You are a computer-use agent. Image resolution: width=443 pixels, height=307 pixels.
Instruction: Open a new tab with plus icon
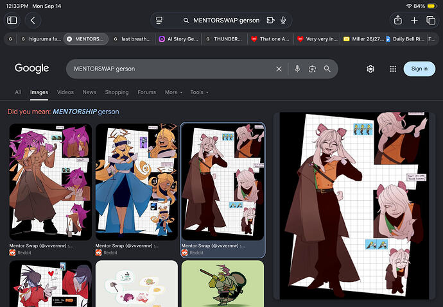pos(414,21)
